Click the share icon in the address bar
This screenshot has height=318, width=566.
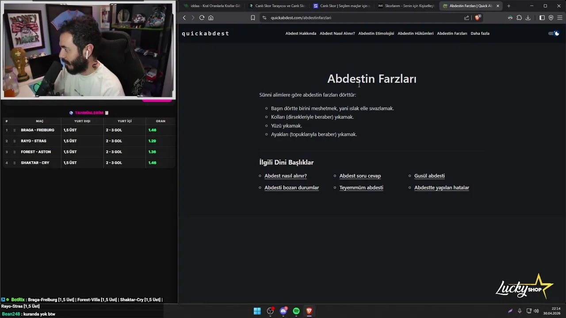point(467,18)
